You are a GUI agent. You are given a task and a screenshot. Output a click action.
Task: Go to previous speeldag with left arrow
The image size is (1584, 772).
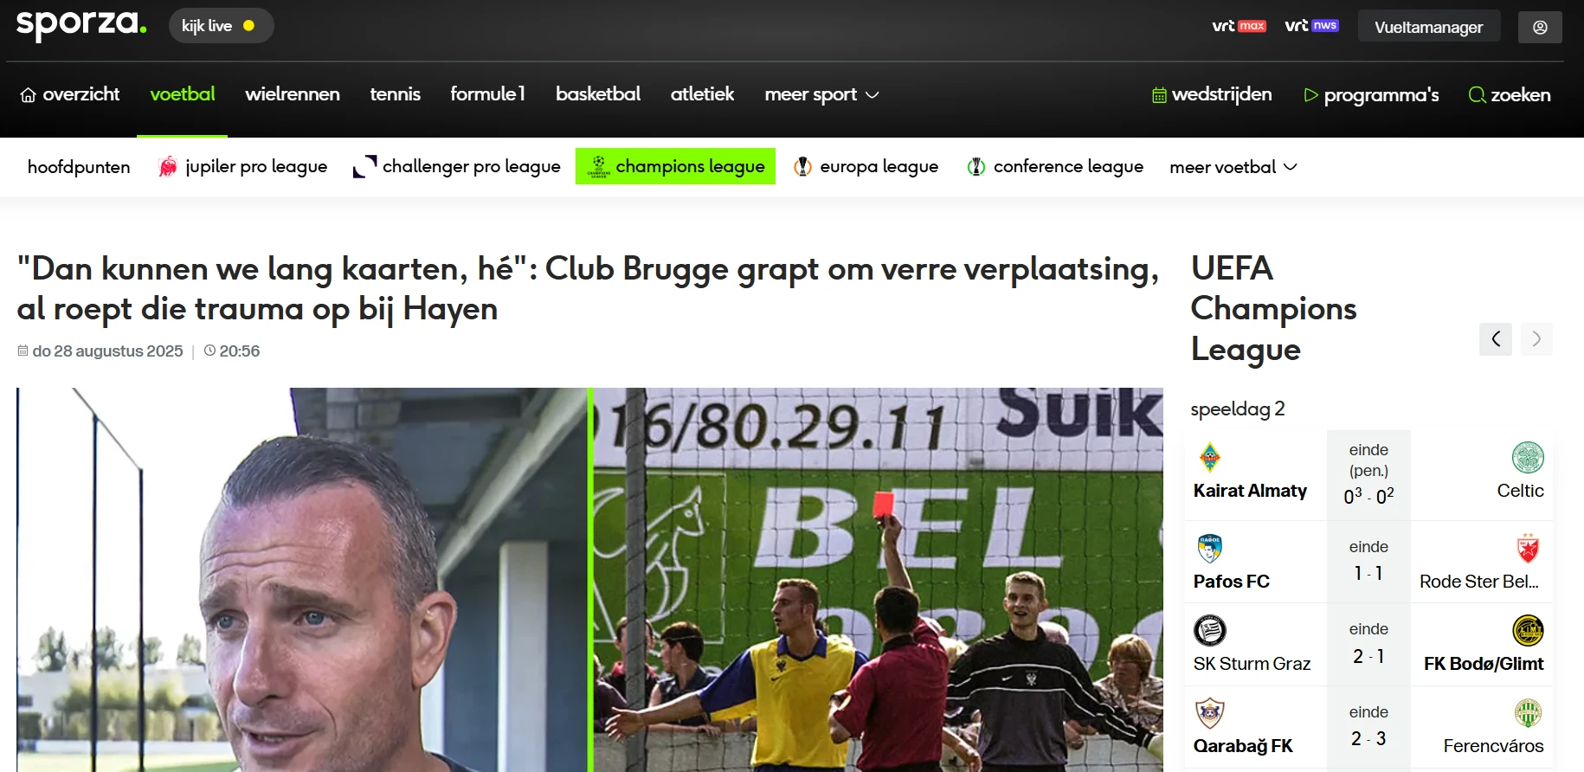[1496, 339]
